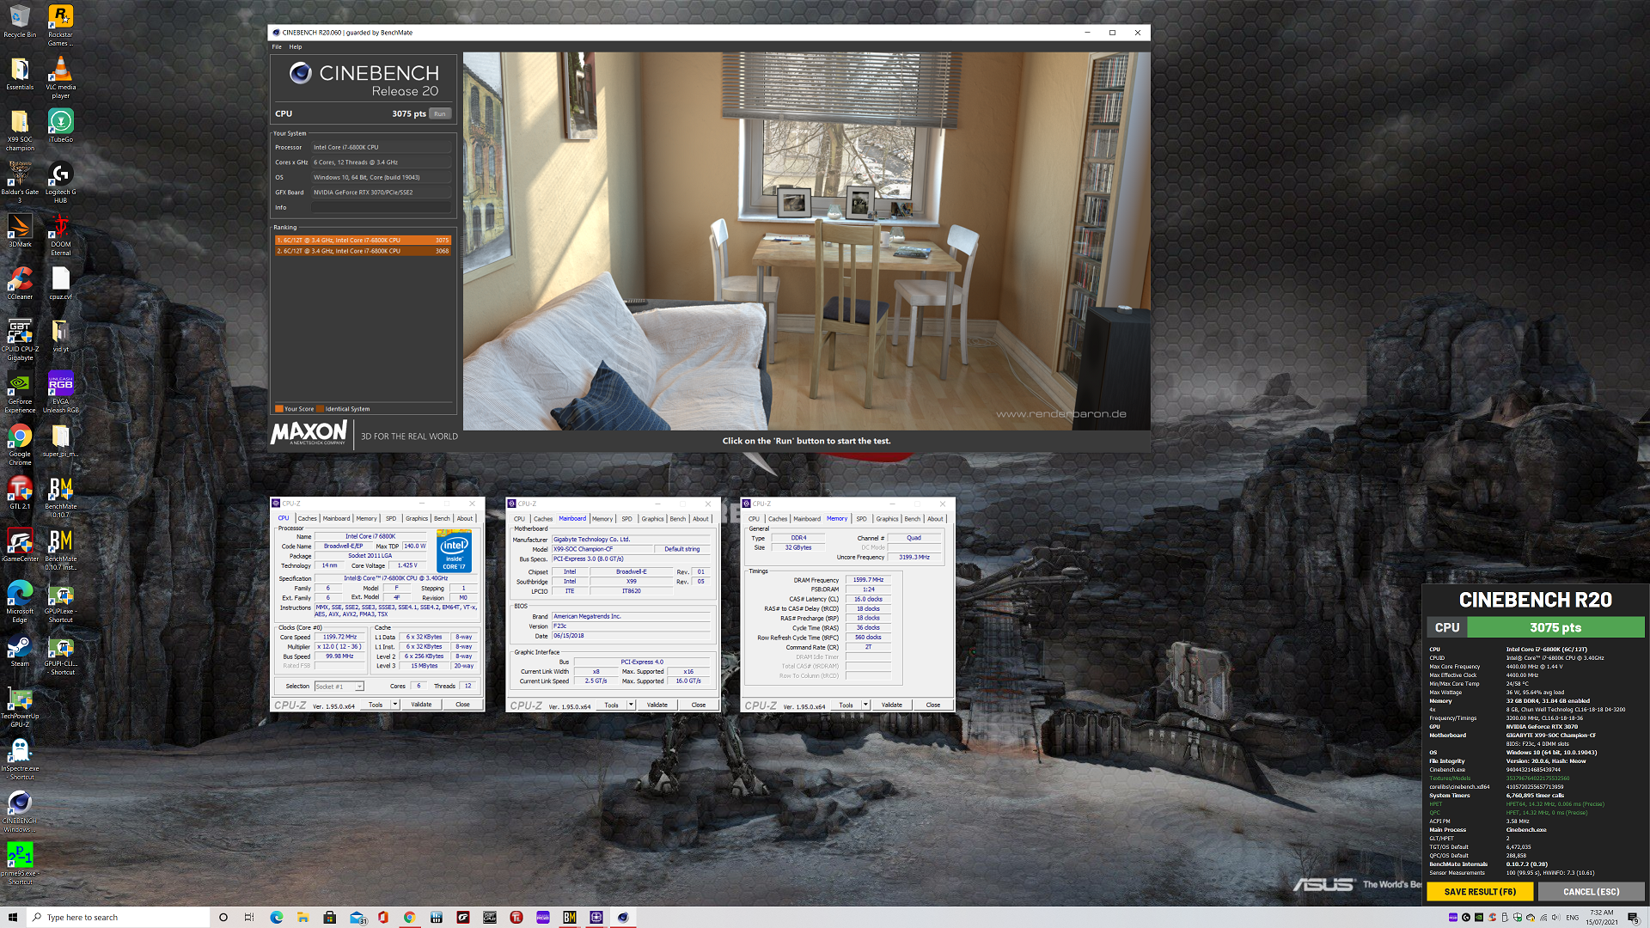Select ranking row 2 with score 3068
Image resolution: width=1650 pixels, height=928 pixels.
364,251
